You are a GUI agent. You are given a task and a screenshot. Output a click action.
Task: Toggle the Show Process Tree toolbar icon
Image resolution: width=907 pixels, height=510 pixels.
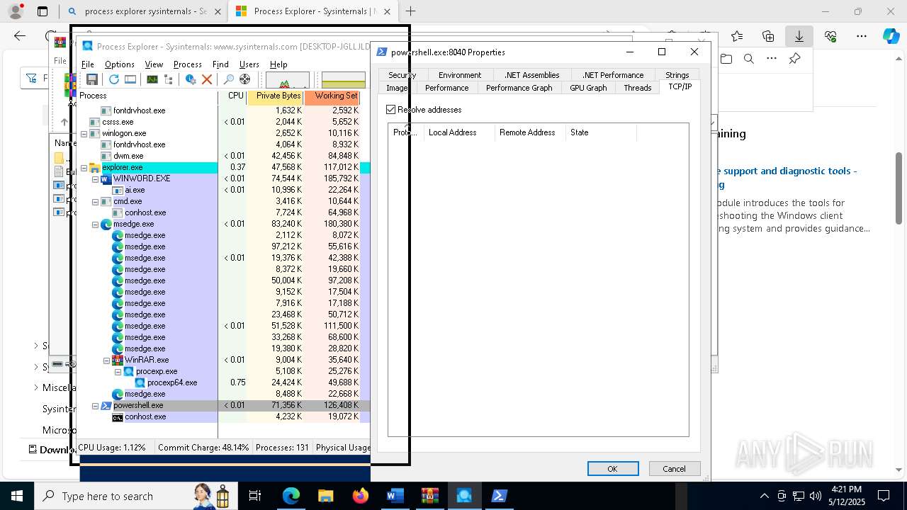click(169, 79)
